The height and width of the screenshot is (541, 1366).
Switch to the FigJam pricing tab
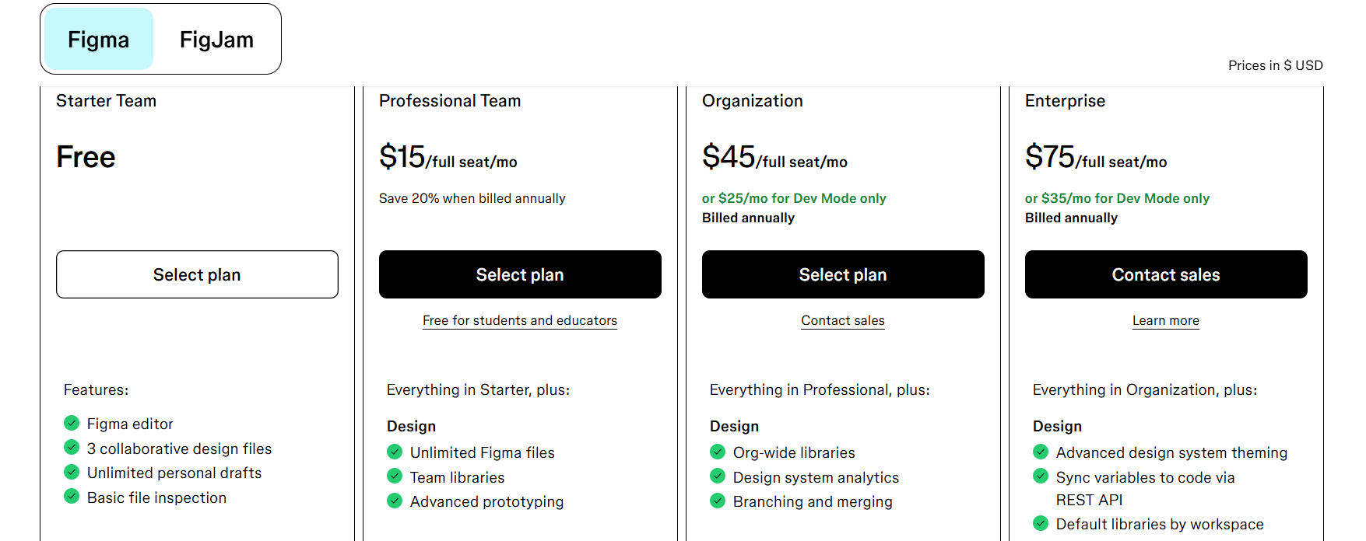[216, 40]
